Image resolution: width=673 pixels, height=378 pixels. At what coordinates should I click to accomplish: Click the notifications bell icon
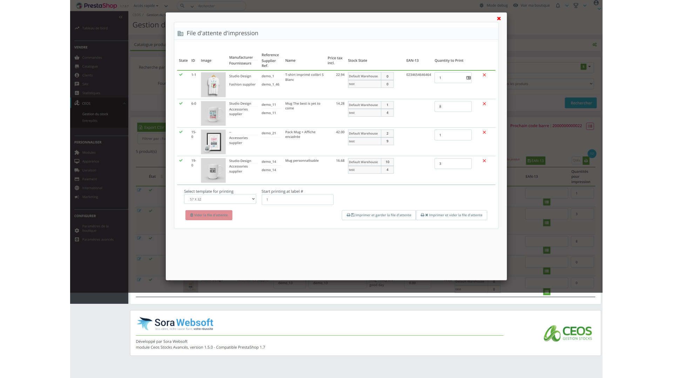coord(558,6)
